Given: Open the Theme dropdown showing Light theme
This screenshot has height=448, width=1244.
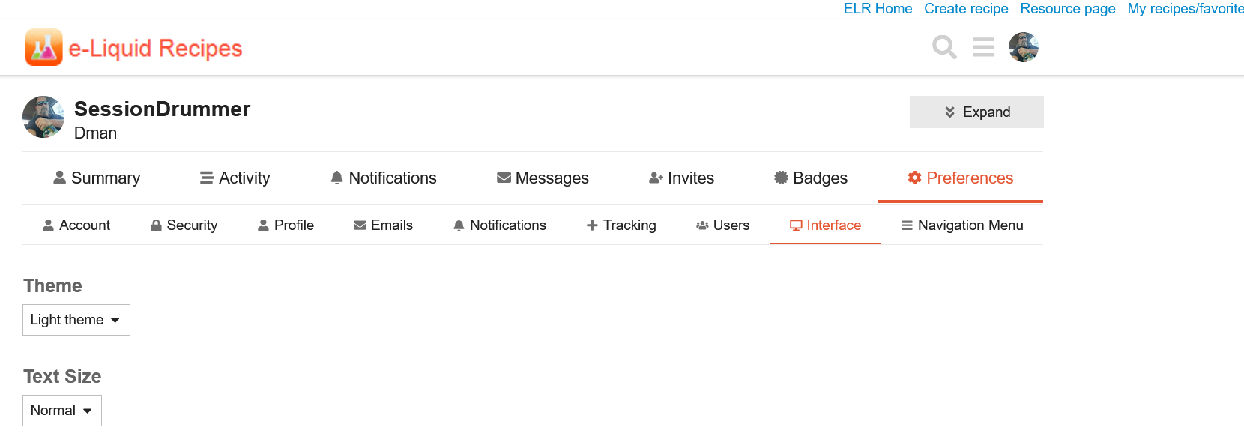Looking at the screenshot, I should pyautogui.click(x=76, y=320).
